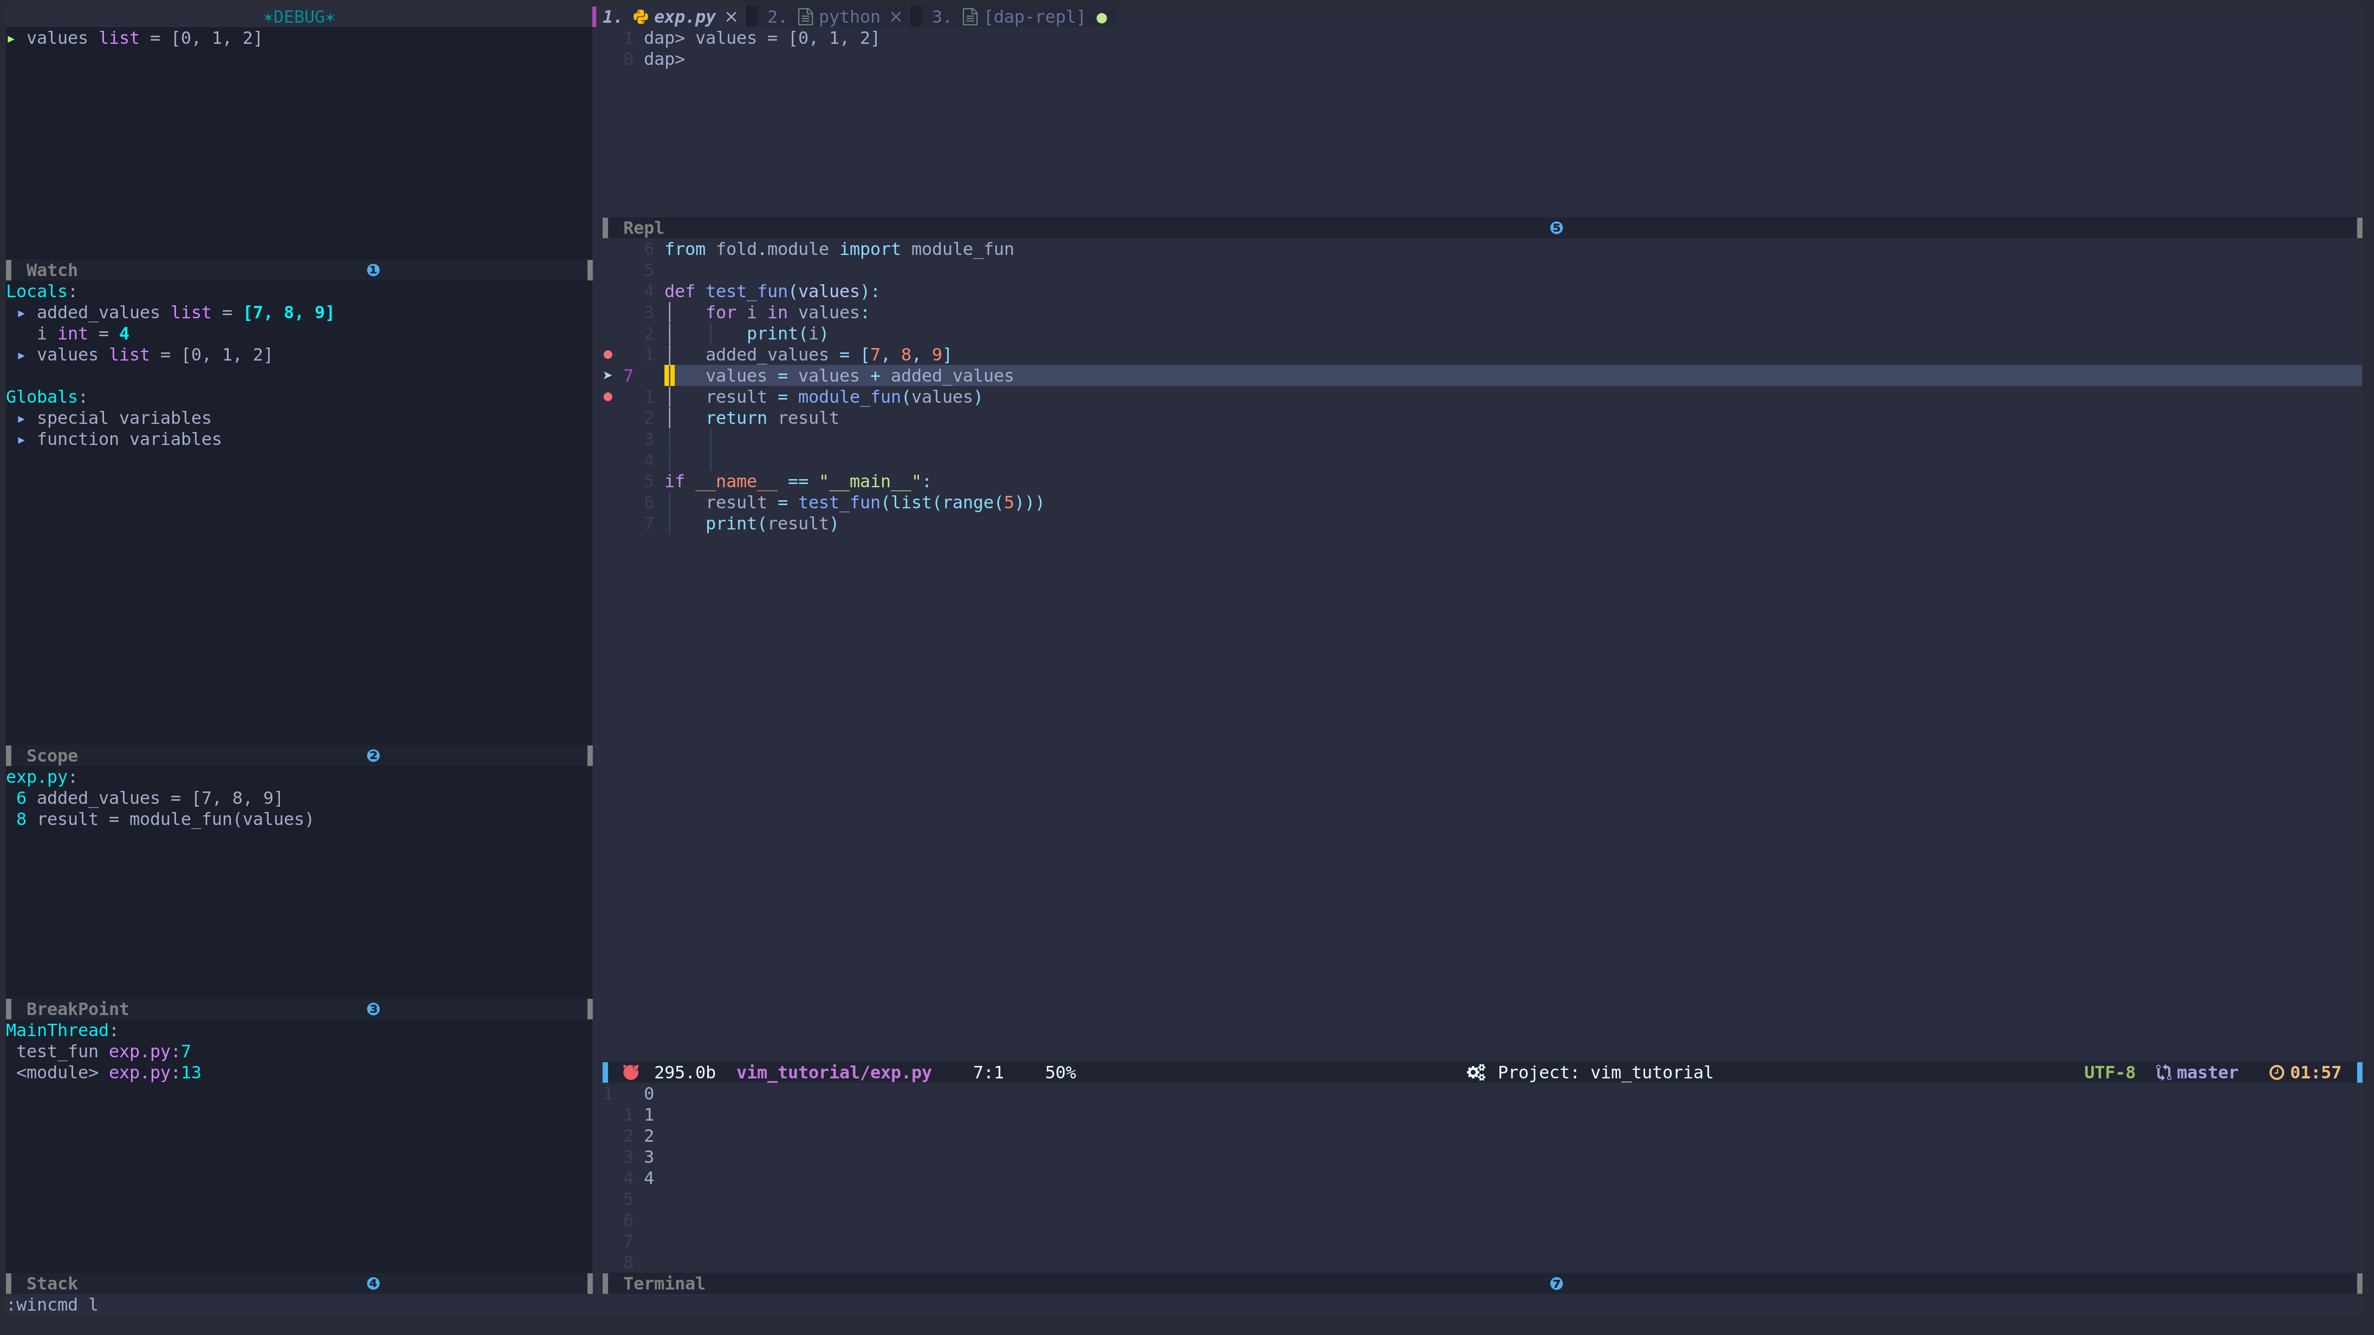Click the Python icon on exp.py tab

pyautogui.click(x=640, y=17)
